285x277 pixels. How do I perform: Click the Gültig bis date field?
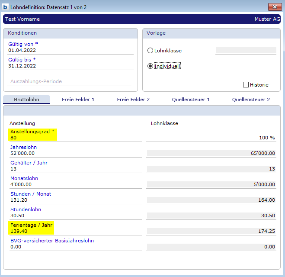tap(69, 66)
